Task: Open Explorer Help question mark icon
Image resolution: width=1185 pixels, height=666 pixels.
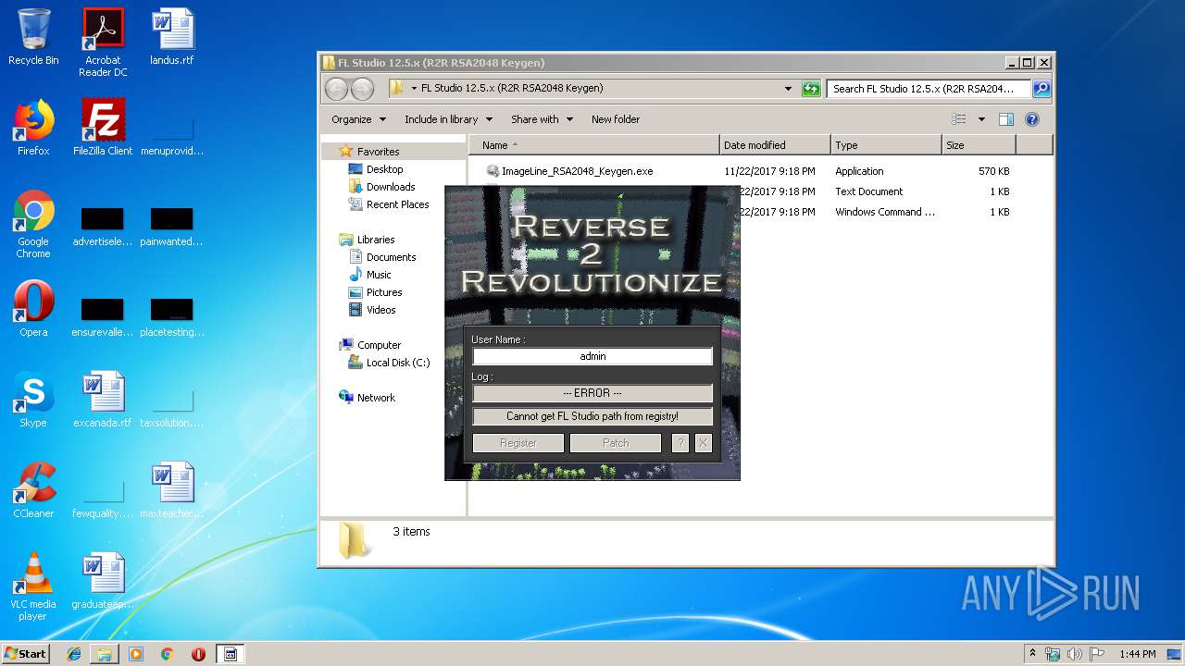Action: (x=1032, y=119)
